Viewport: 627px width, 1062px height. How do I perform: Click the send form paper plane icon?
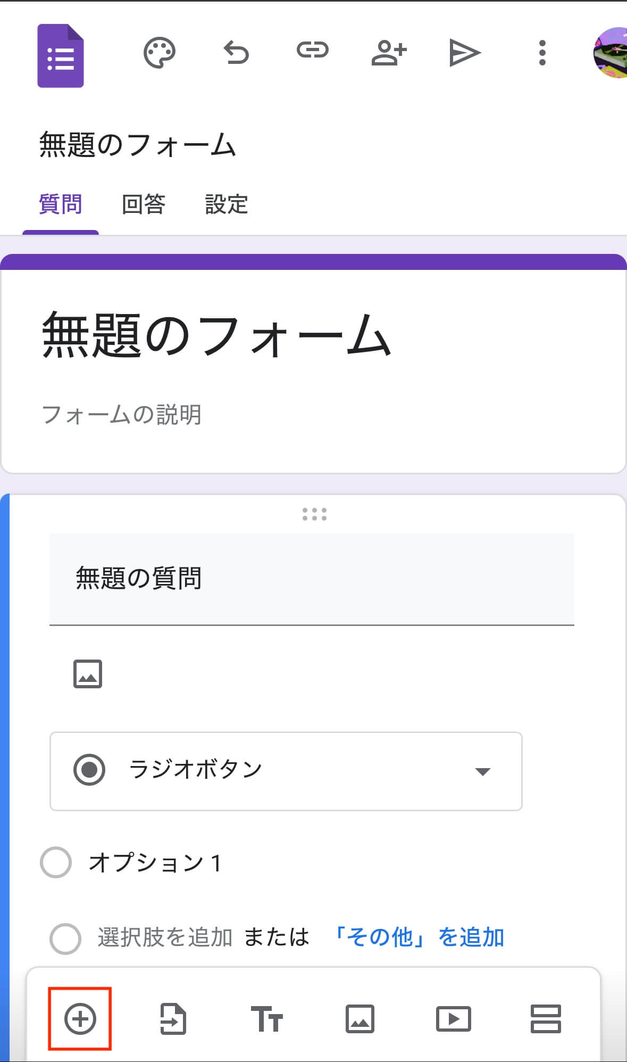pyautogui.click(x=465, y=53)
